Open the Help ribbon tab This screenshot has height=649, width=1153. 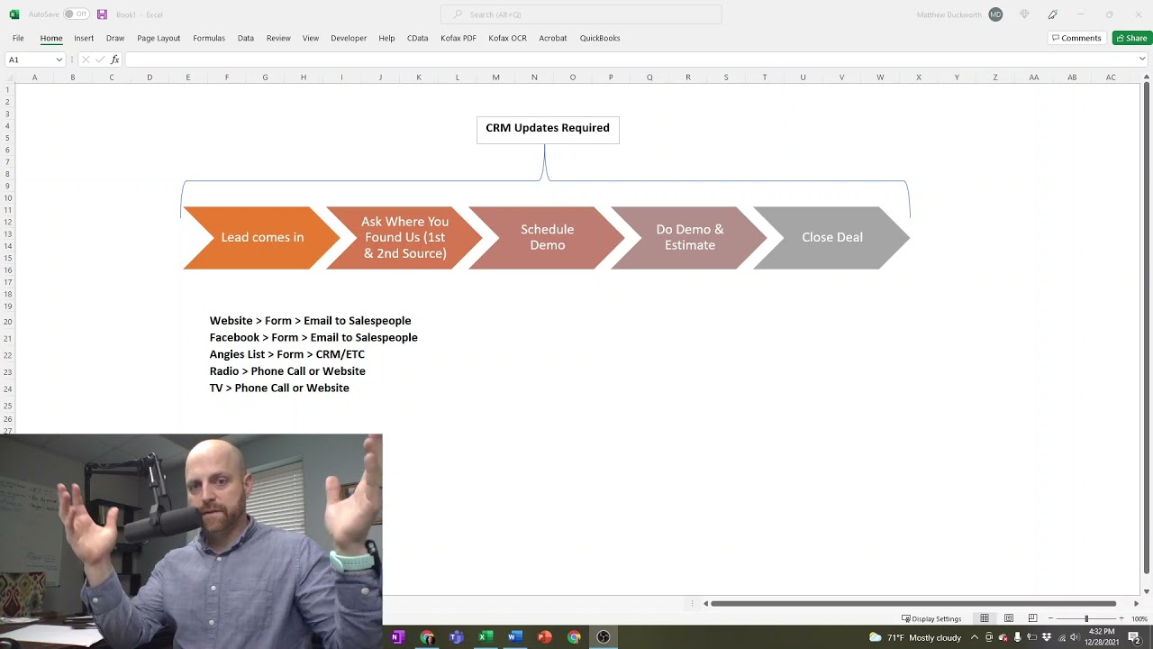click(386, 38)
